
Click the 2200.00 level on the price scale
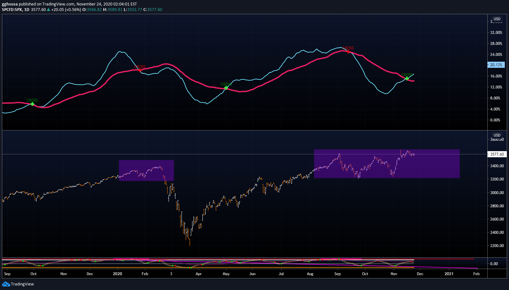point(497,246)
